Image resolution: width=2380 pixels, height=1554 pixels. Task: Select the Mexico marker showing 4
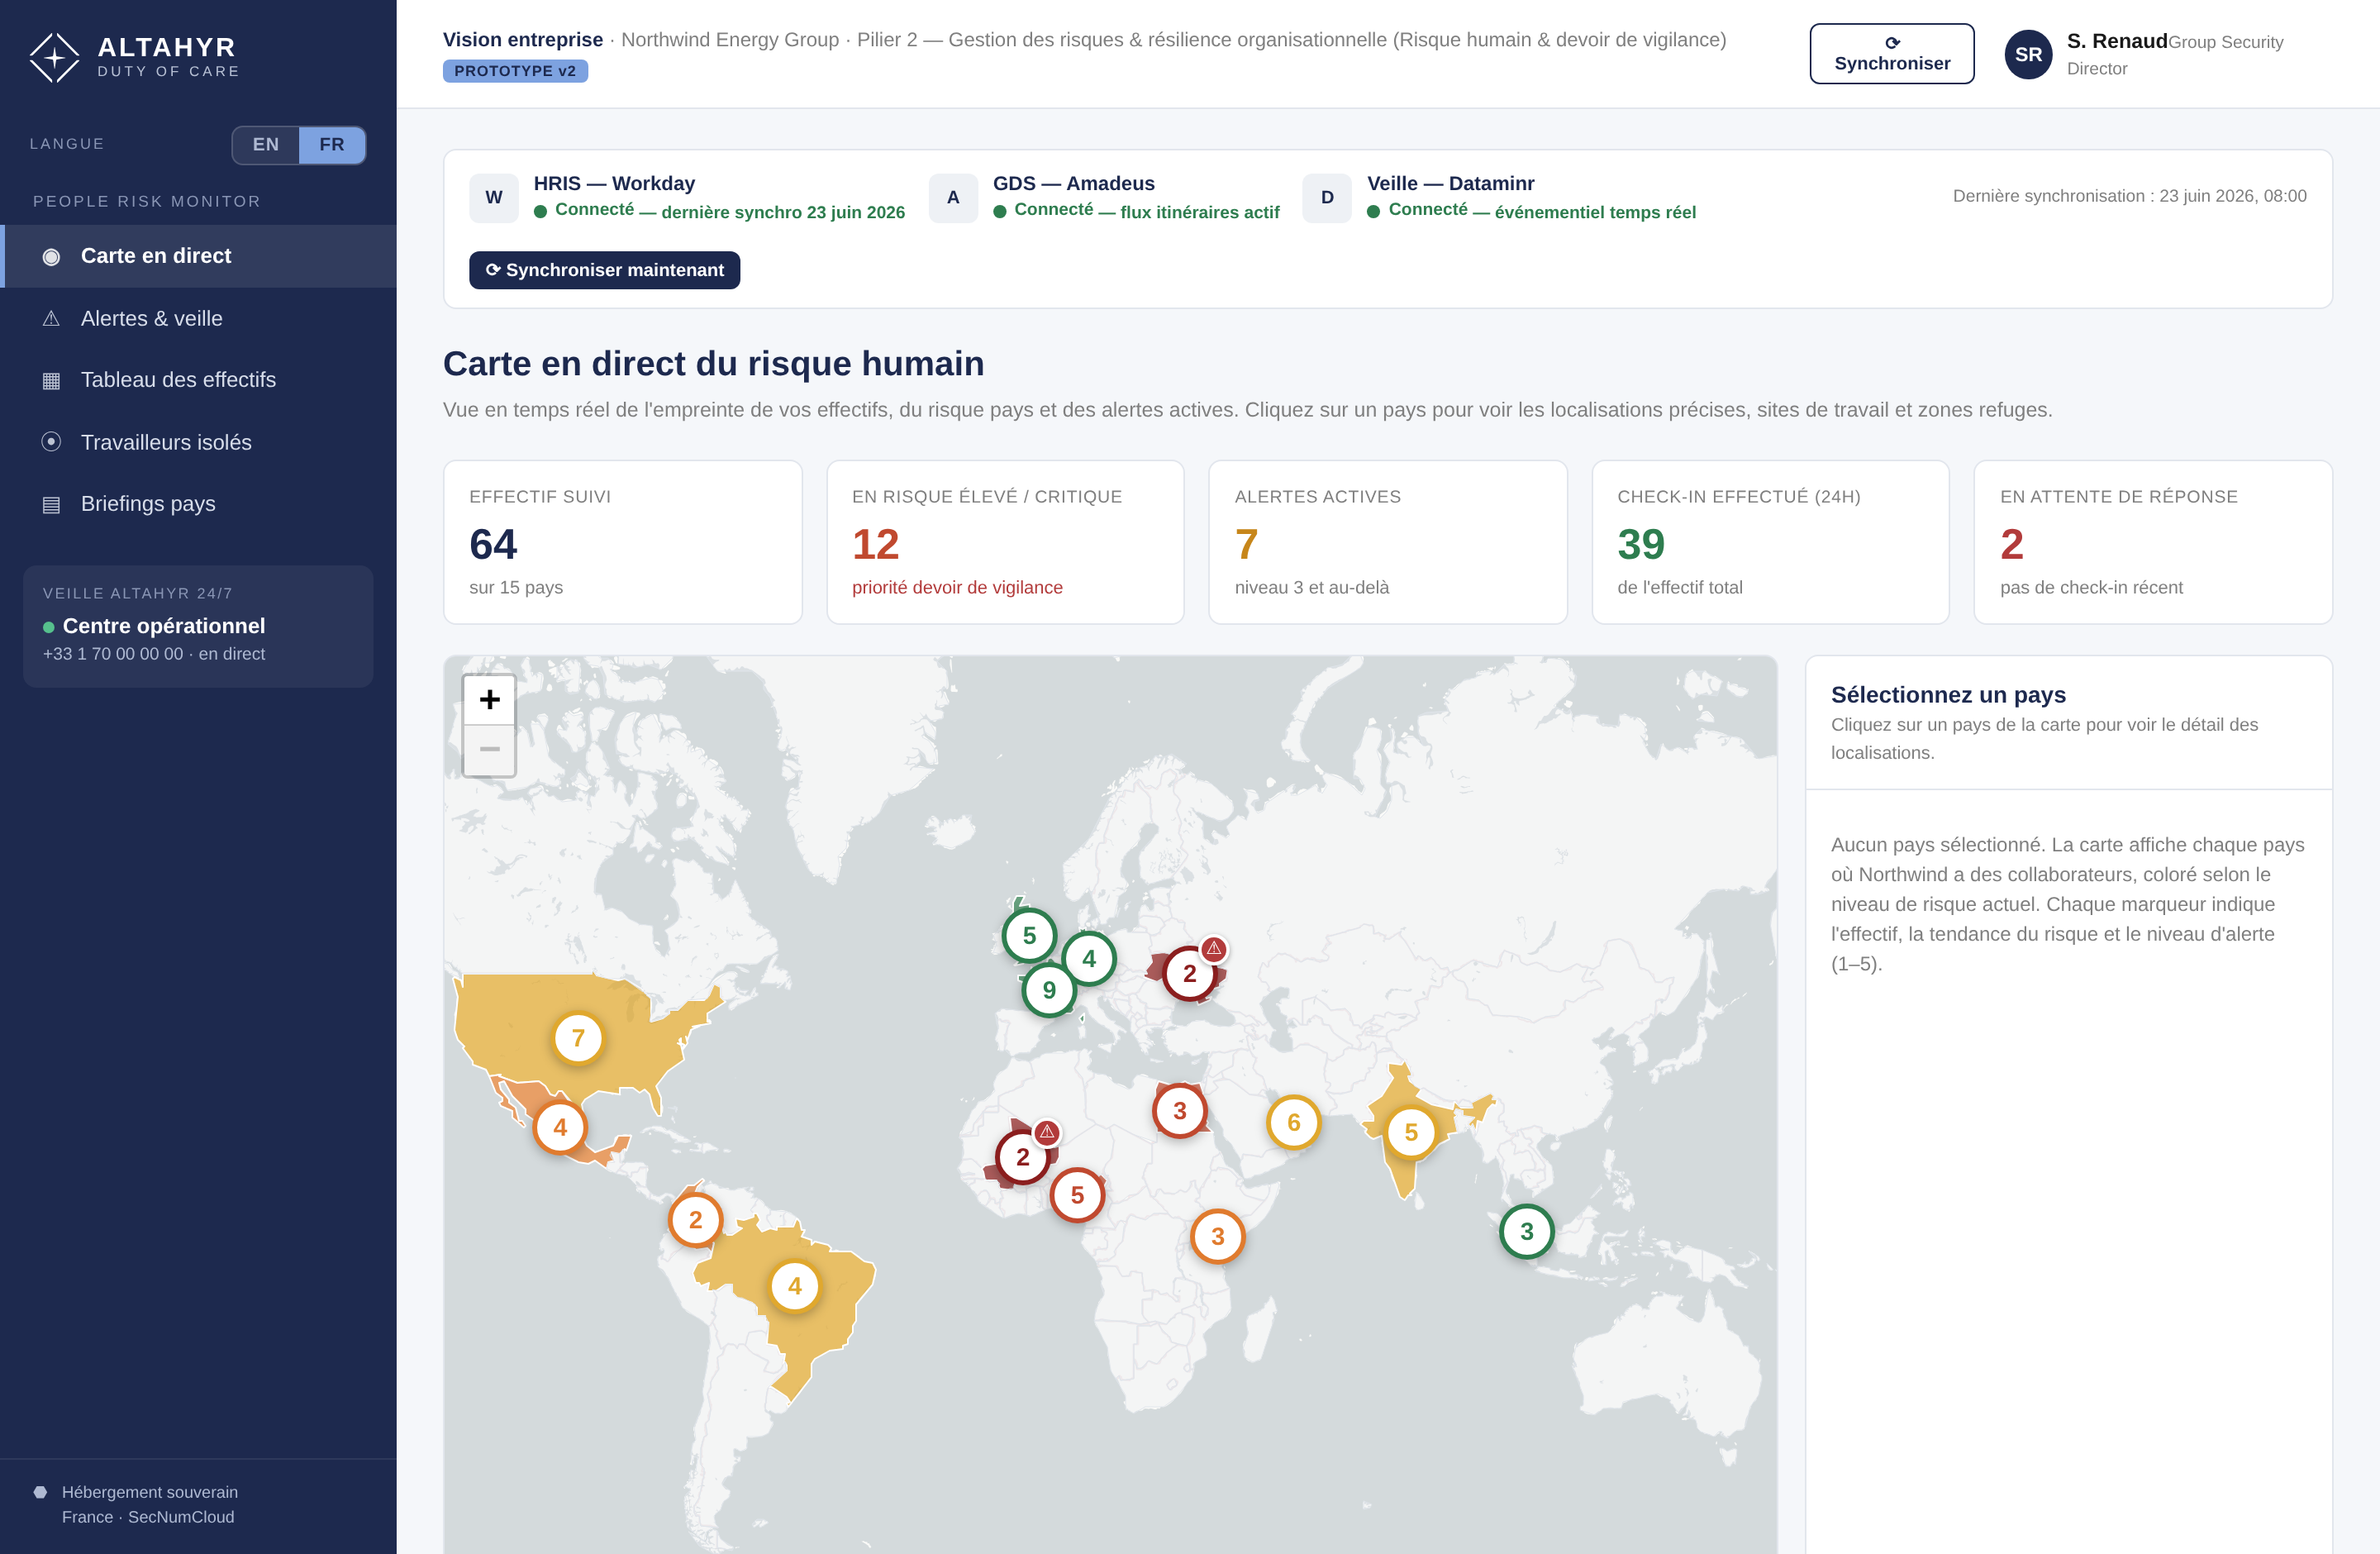(x=560, y=1128)
